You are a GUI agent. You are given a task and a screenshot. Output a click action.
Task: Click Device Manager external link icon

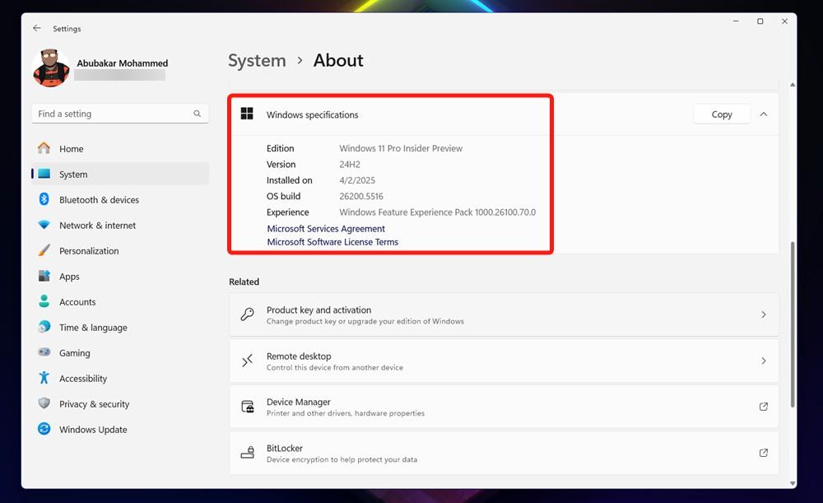(764, 407)
